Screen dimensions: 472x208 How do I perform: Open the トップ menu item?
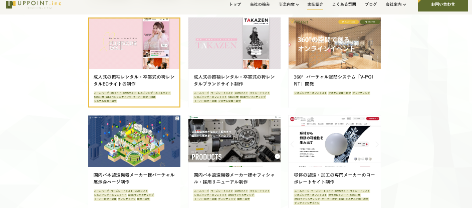pyautogui.click(x=235, y=4)
